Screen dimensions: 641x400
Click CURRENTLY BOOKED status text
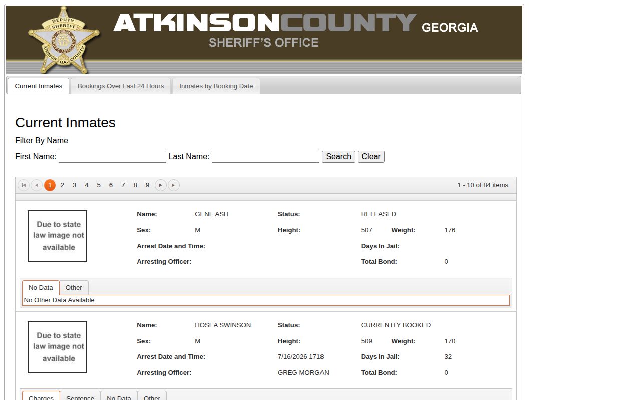click(396, 325)
